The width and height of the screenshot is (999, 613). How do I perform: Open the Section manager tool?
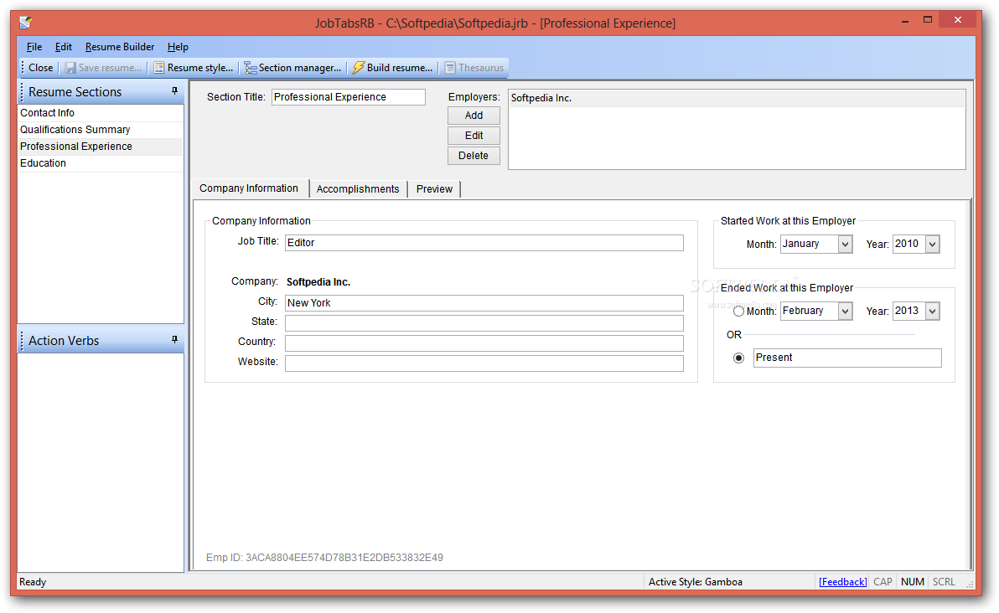(293, 68)
